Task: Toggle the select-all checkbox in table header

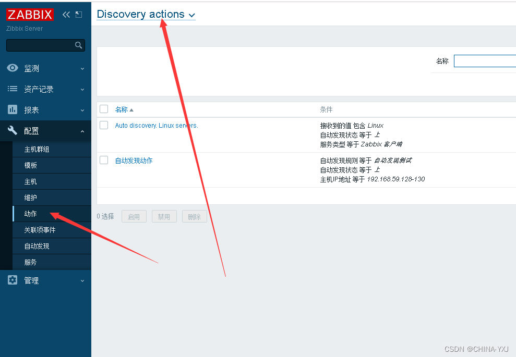Action: pos(104,109)
